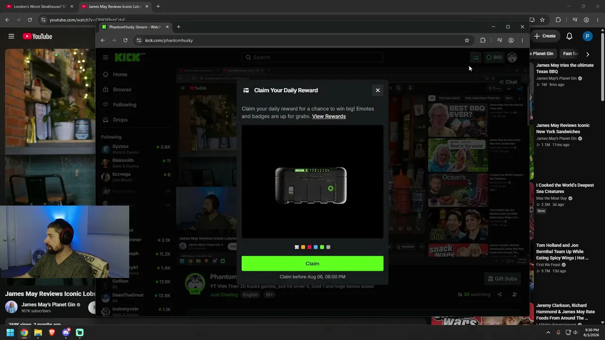The width and height of the screenshot is (605, 340).
Task: Click the Kick search field
Action: tap(312, 57)
